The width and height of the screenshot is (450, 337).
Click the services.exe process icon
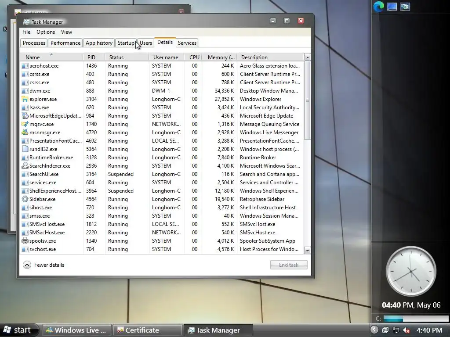tap(25, 183)
